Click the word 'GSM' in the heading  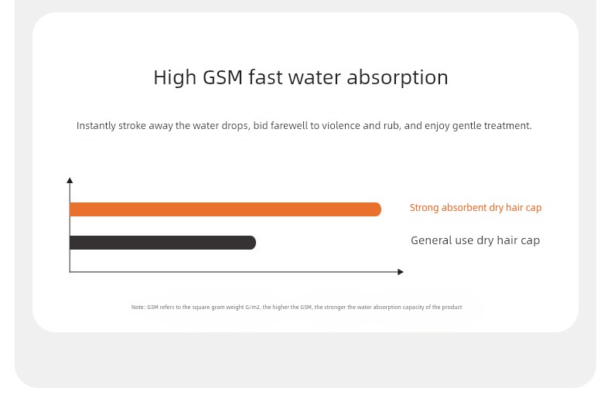point(223,77)
